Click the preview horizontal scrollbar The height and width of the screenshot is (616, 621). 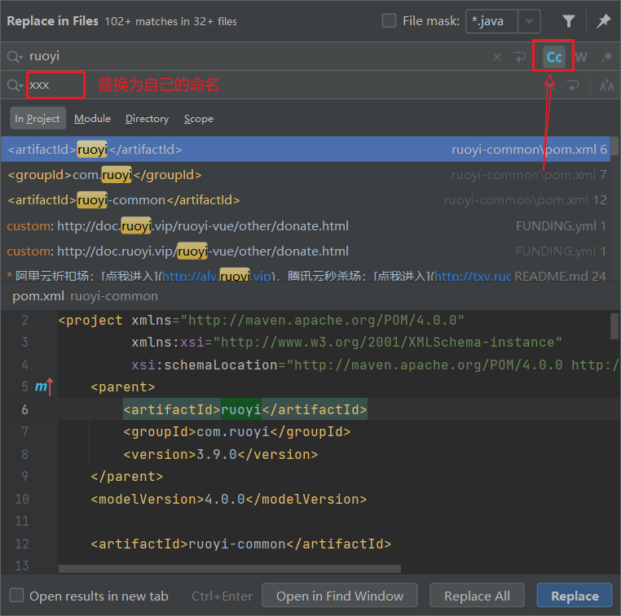(x=230, y=569)
